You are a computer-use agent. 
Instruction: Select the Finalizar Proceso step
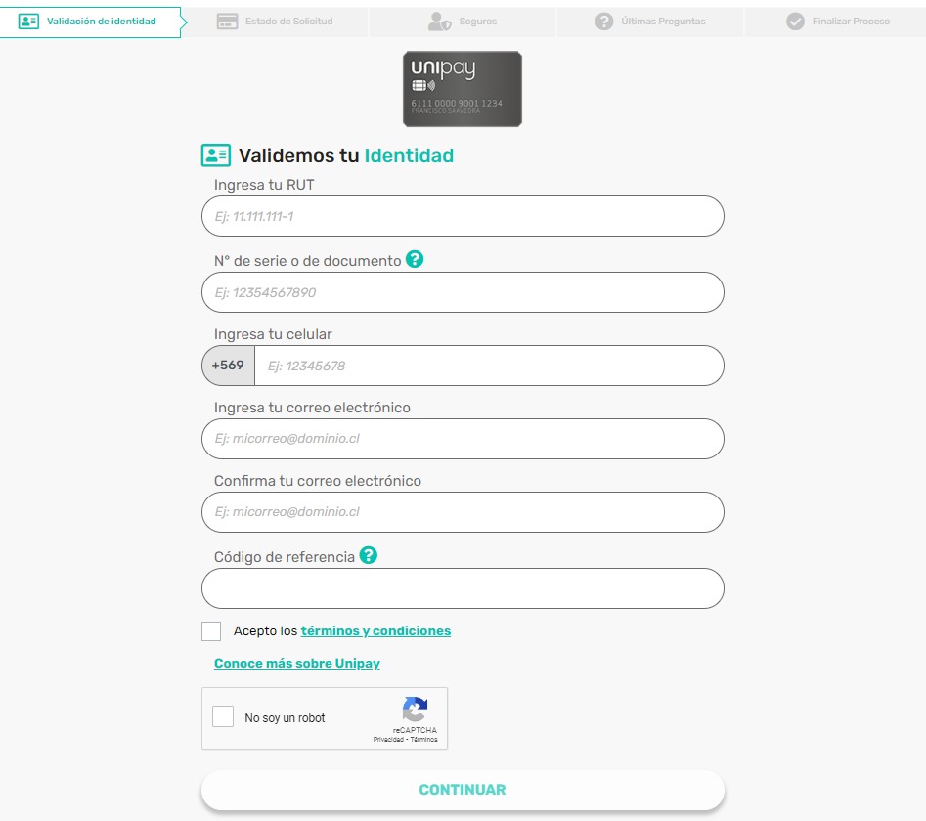coord(836,22)
